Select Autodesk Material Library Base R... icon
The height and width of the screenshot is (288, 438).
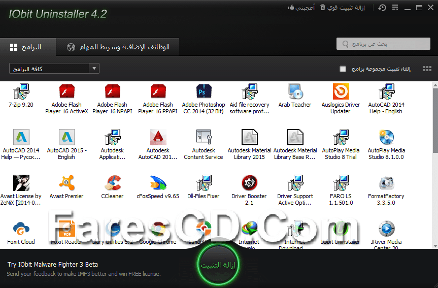295,137
